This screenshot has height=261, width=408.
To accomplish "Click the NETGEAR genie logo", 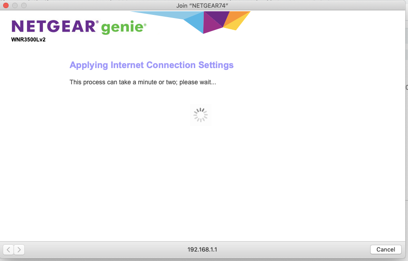I will [x=79, y=27].
